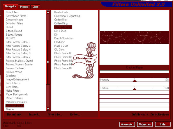Select Paper Textures filter category

click(x=14, y=98)
